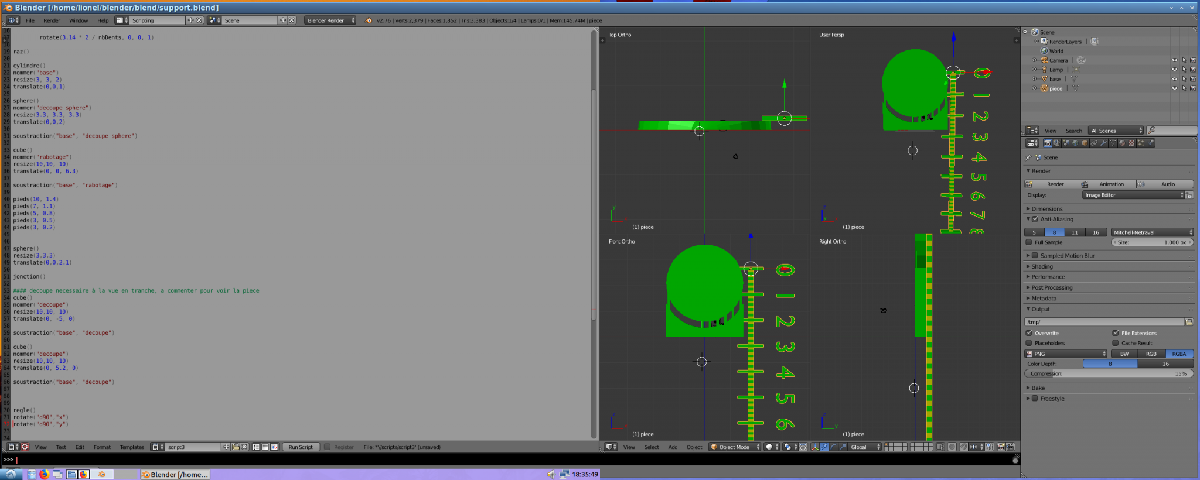
Task: Open the Particles properties tab
Action: 1141,143
